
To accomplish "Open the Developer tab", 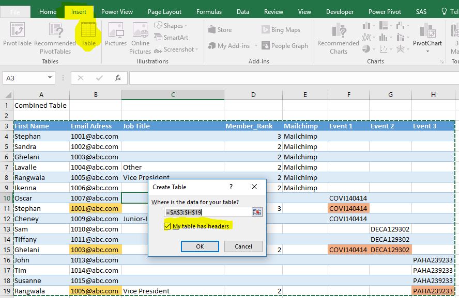I will click(340, 12).
